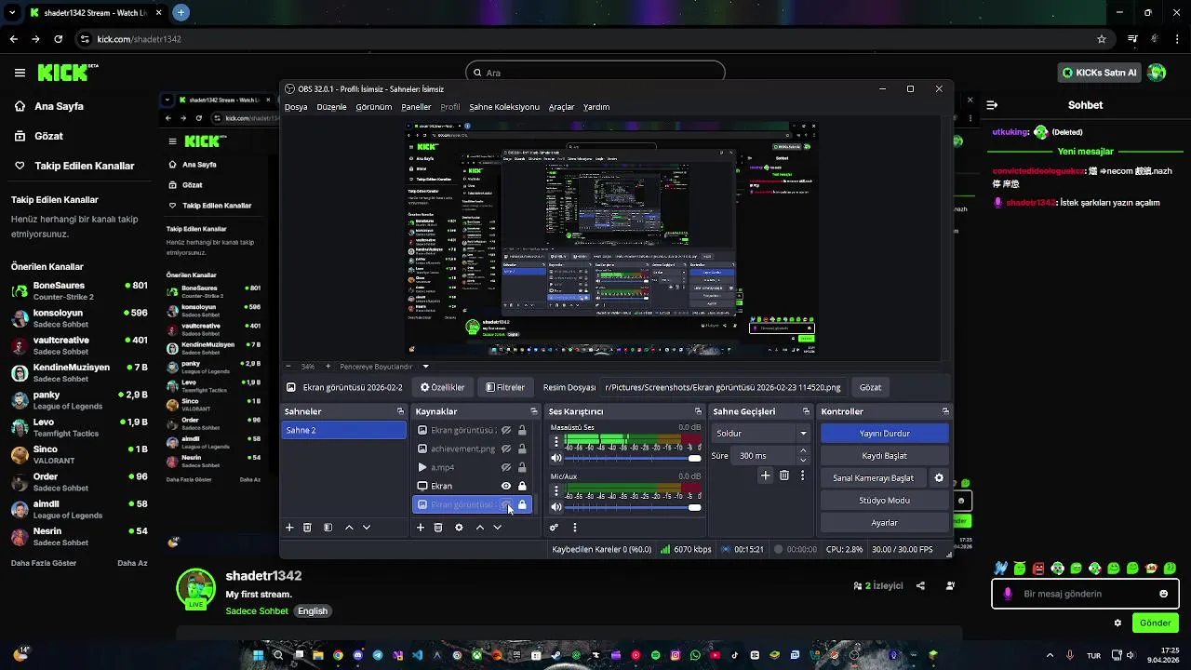Open Düzenle menu in OBS

click(x=331, y=107)
